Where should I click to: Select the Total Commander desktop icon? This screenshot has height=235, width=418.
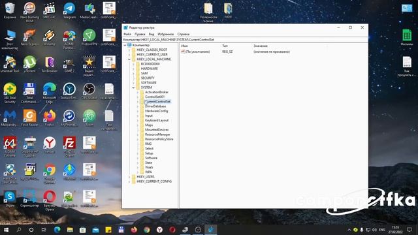click(x=29, y=93)
